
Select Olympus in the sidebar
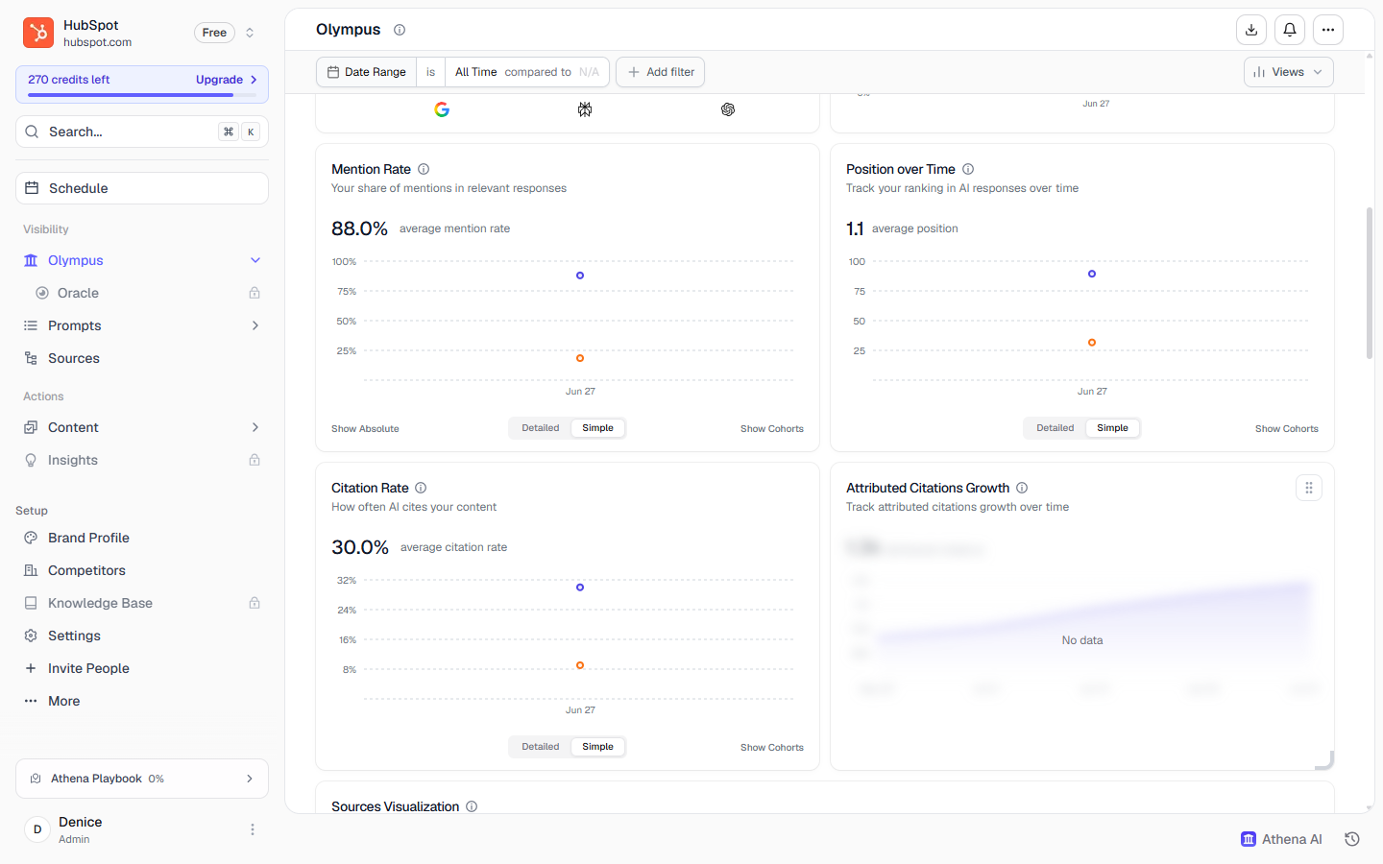pos(142,260)
